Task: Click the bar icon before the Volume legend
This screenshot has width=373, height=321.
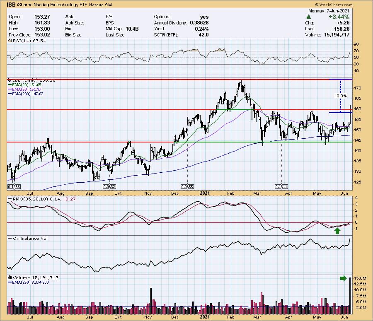Action: click(x=10, y=278)
